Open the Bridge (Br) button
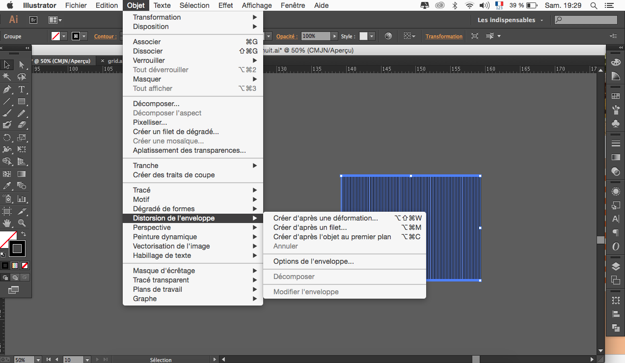This screenshot has width=625, height=363. tap(33, 20)
